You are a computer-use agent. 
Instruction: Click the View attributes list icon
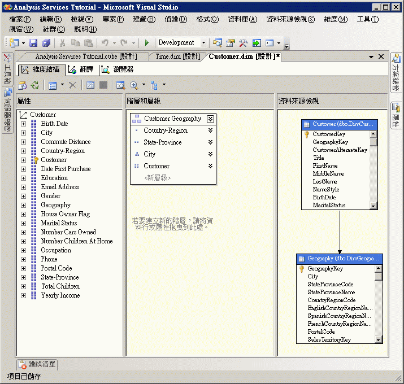coord(53,85)
